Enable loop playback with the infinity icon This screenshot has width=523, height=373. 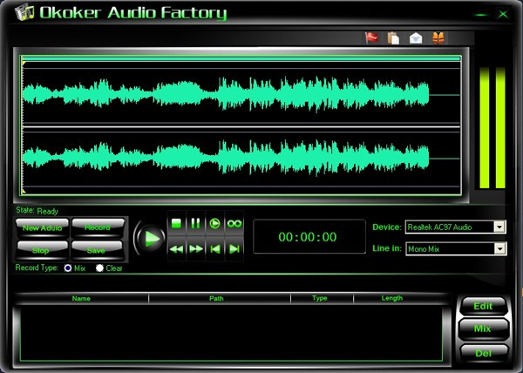(234, 223)
